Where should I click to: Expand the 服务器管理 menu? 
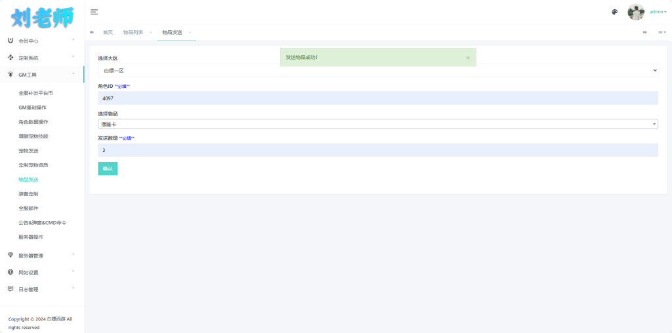coord(42,256)
